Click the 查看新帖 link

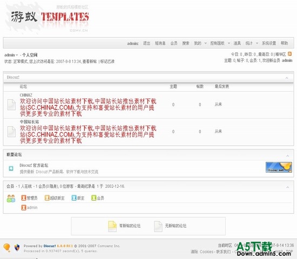[x=90, y=62]
